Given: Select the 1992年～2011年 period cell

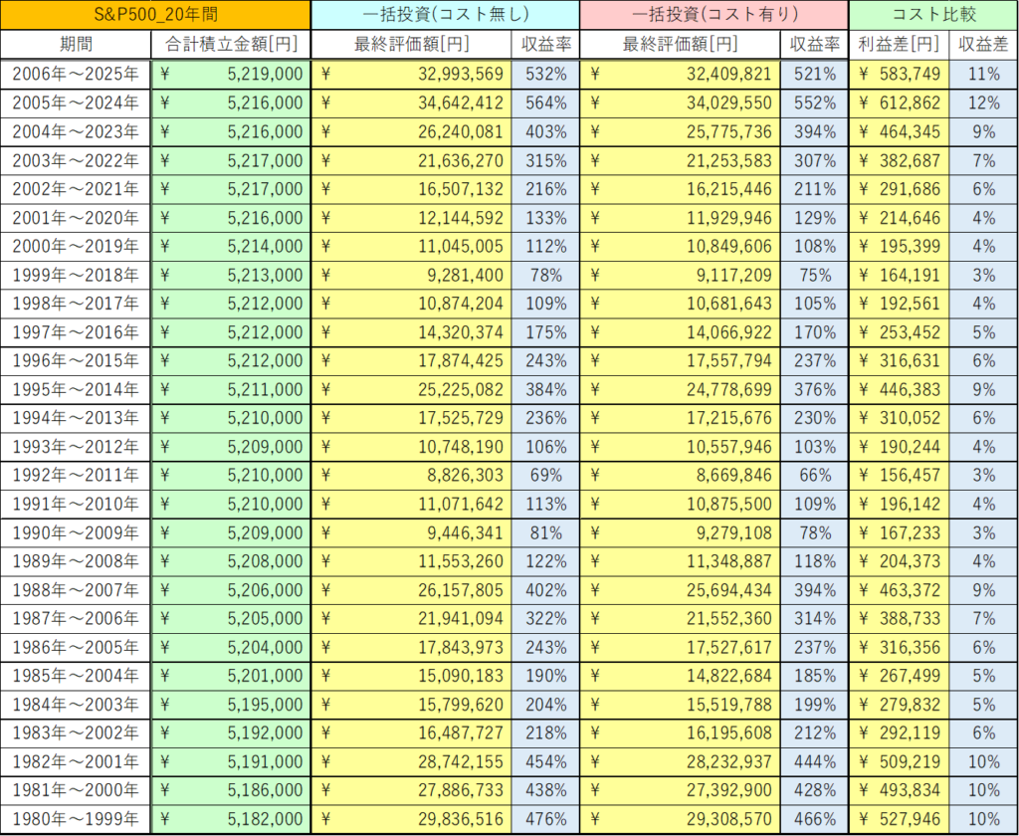Looking at the screenshot, I should point(76,476).
